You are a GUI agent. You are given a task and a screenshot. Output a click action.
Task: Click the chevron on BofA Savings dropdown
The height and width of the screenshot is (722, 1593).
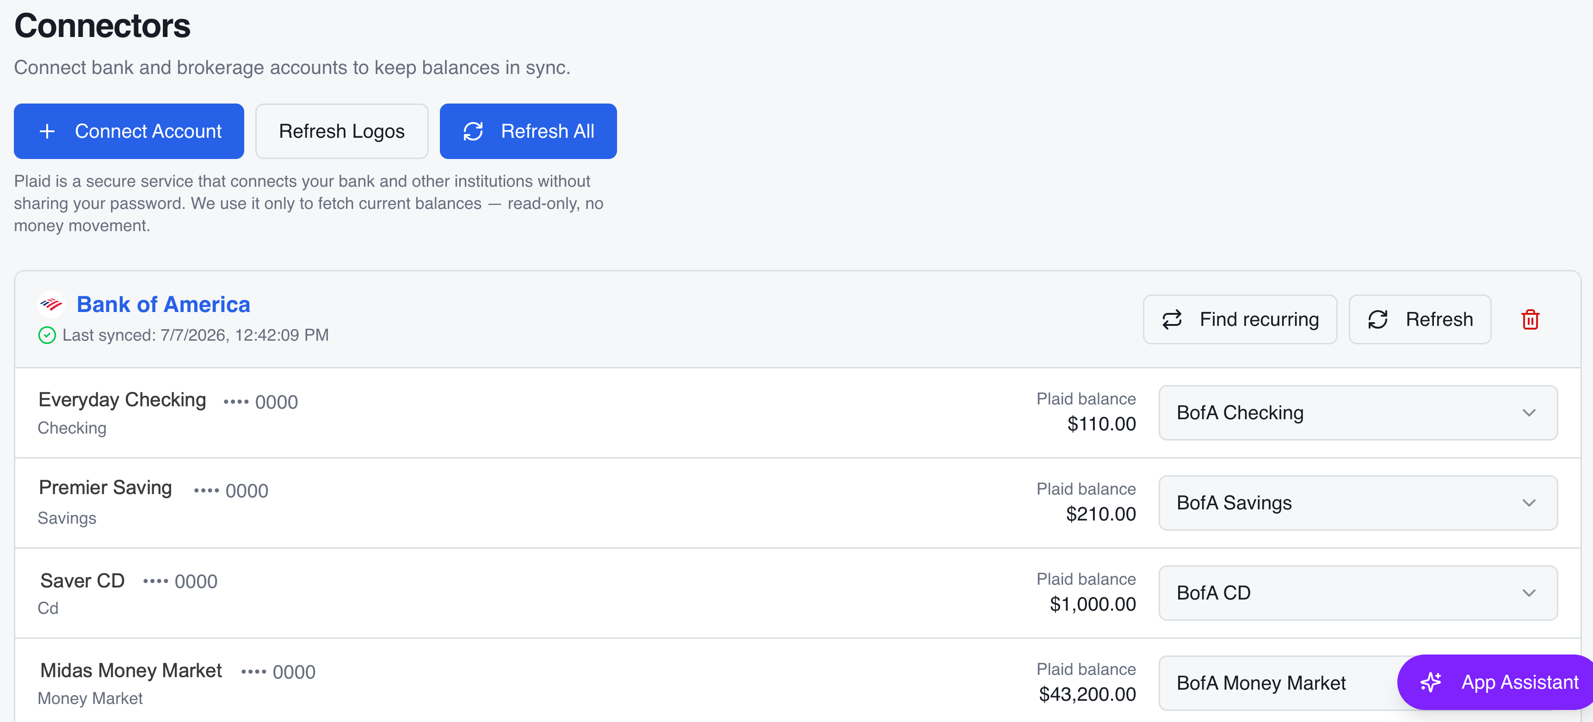1529,503
